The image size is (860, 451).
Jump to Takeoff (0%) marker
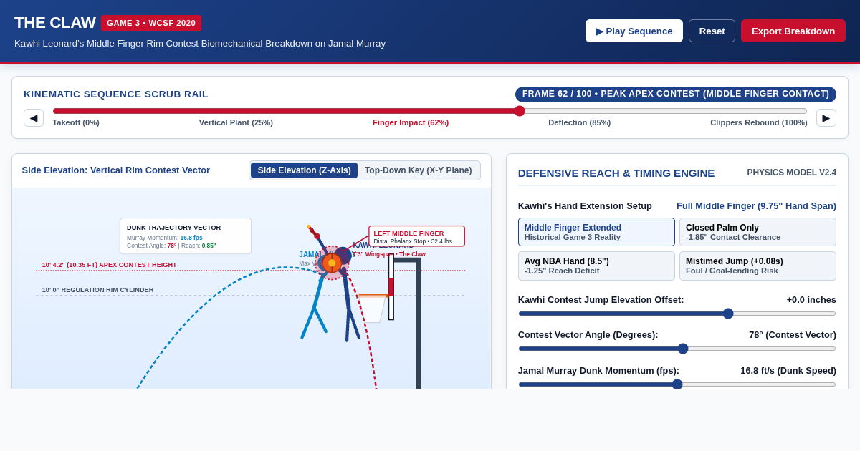pyautogui.click(x=76, y=122)
